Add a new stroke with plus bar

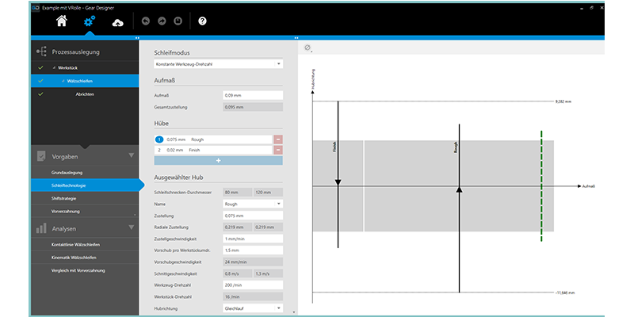pyautogui.click(x=219, y=161)
